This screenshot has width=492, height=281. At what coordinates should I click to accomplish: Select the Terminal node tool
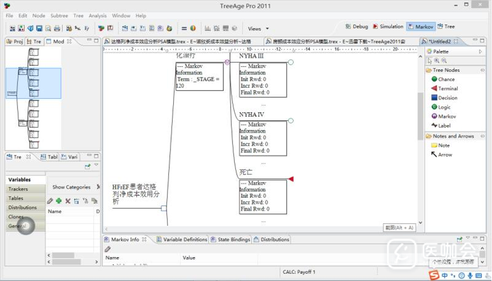click(447, 89)
